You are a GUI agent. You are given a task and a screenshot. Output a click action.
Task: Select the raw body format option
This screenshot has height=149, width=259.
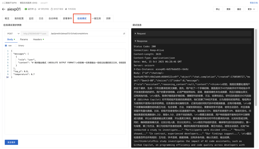point(6,46)
